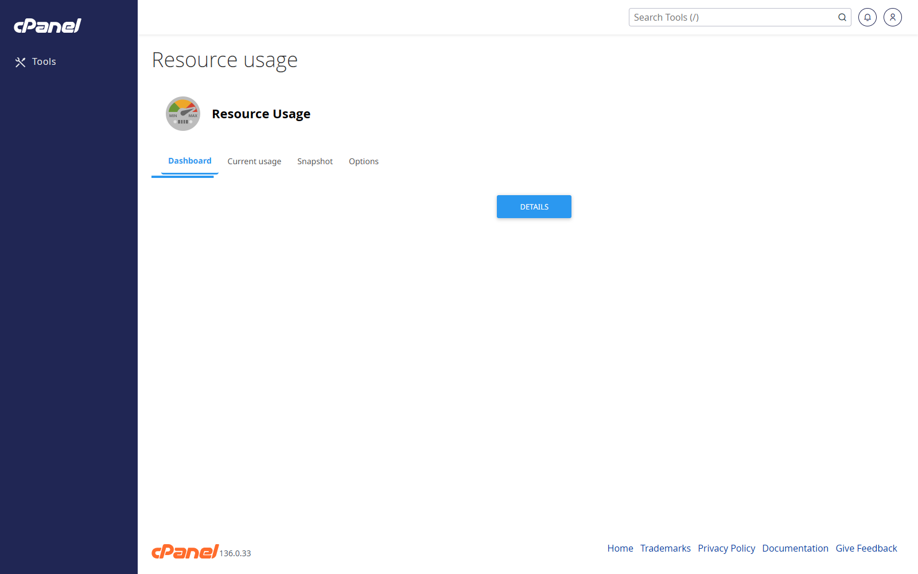Open the Tools sidebar item

click(69, 62)
